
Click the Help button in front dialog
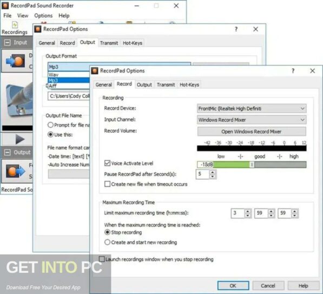pos(303,286)
